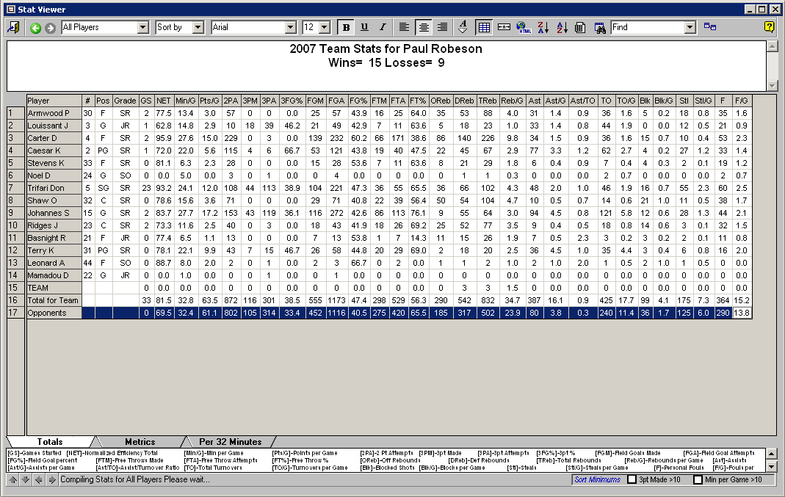Toggle bold formatting
The width and height of the screenshot is (785, 497).
coord(346,27)
